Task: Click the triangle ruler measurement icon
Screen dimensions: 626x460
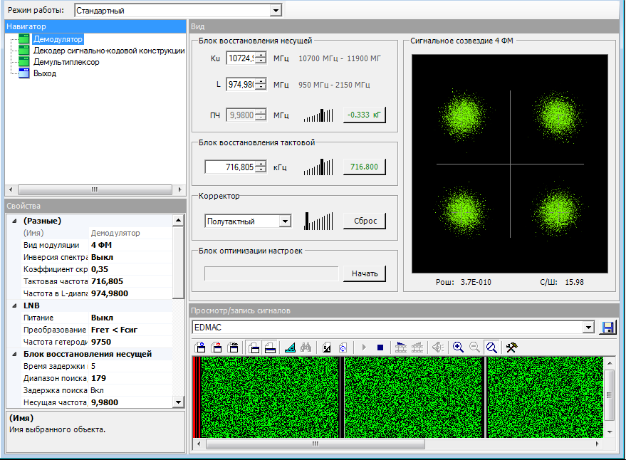Action: [x=290, y=347]
